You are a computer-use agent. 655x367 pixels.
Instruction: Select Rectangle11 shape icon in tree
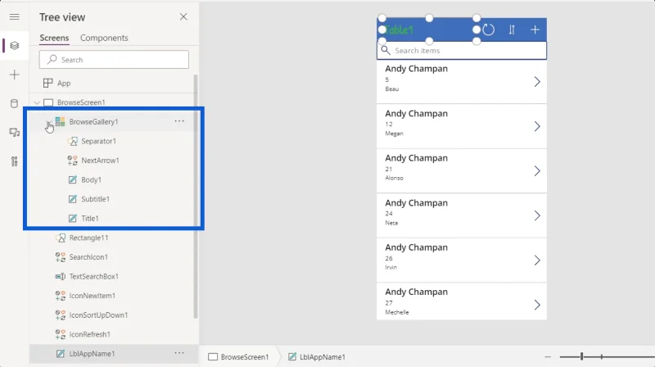pos(60,238)
